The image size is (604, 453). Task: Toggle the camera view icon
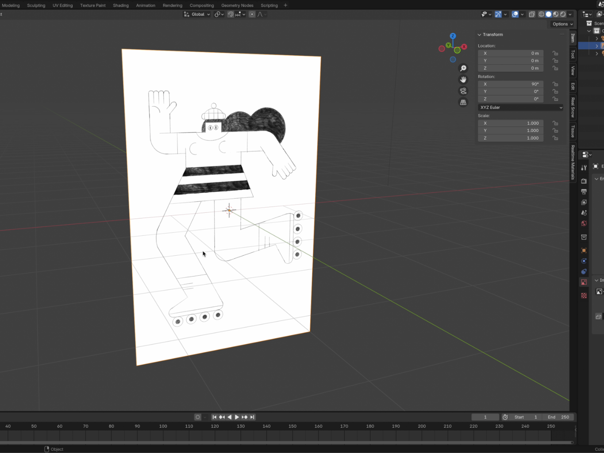(x=463, y=91)
